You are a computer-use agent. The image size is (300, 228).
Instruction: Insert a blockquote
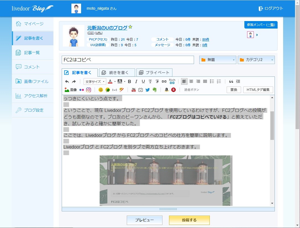click(x=231, y=81)
